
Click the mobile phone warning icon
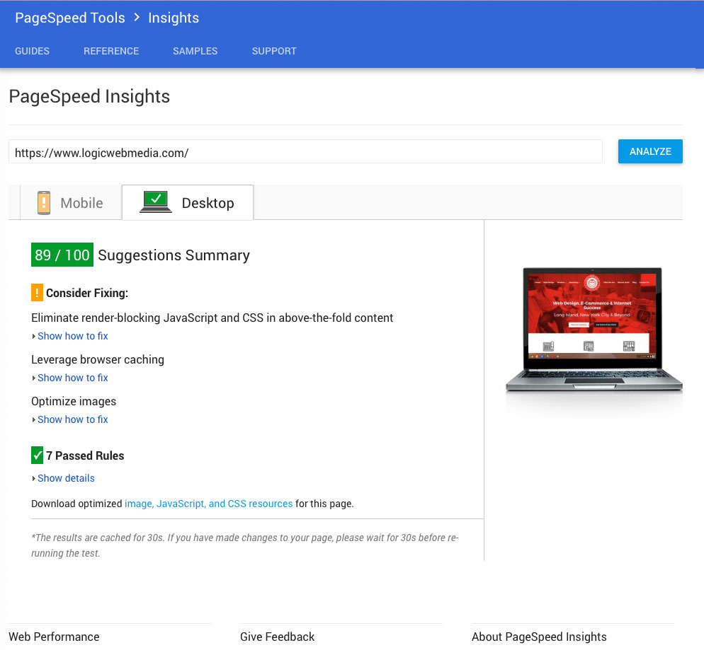click(x=43, y=202)
